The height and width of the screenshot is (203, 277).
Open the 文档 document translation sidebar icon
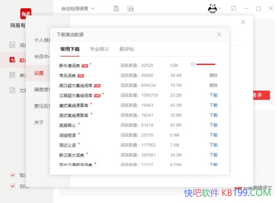point(13,90)
